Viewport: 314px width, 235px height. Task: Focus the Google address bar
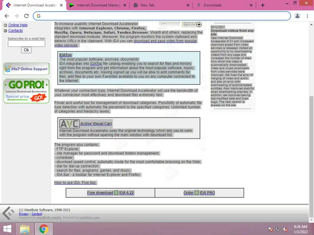tap(162, 16)
